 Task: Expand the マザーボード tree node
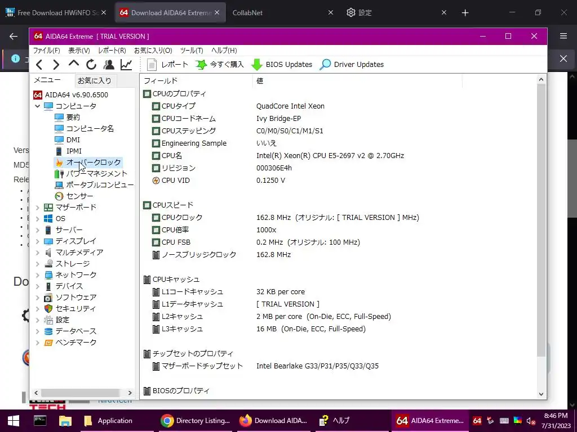37,208
